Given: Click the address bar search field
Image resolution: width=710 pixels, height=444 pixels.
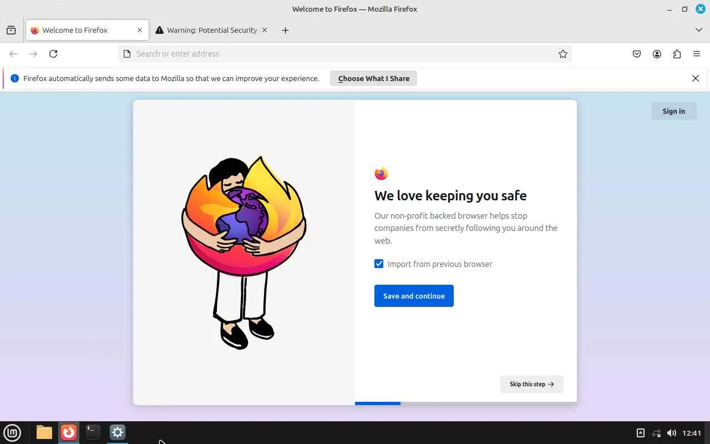Looking at the screenshot, I should tap(345, 54).
